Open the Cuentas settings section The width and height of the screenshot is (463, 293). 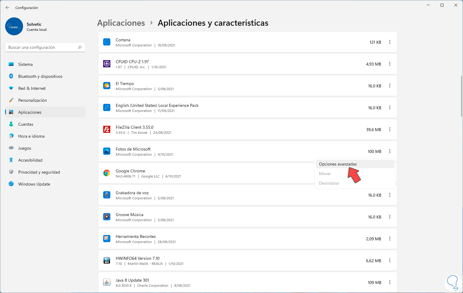[45, 124]
